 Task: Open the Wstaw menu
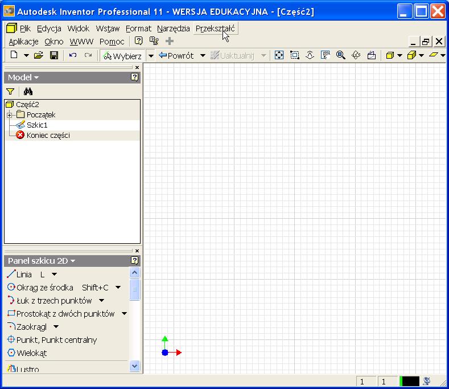pos(108,28)
